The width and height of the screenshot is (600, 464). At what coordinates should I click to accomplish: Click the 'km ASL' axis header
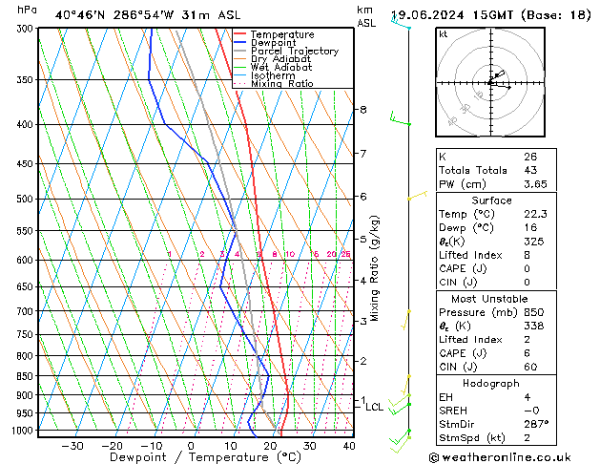pos(366,16)
